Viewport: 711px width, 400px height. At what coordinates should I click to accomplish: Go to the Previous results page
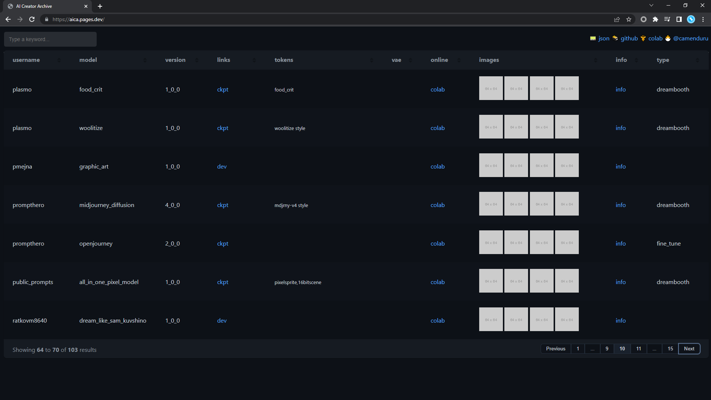coord(555,349)
